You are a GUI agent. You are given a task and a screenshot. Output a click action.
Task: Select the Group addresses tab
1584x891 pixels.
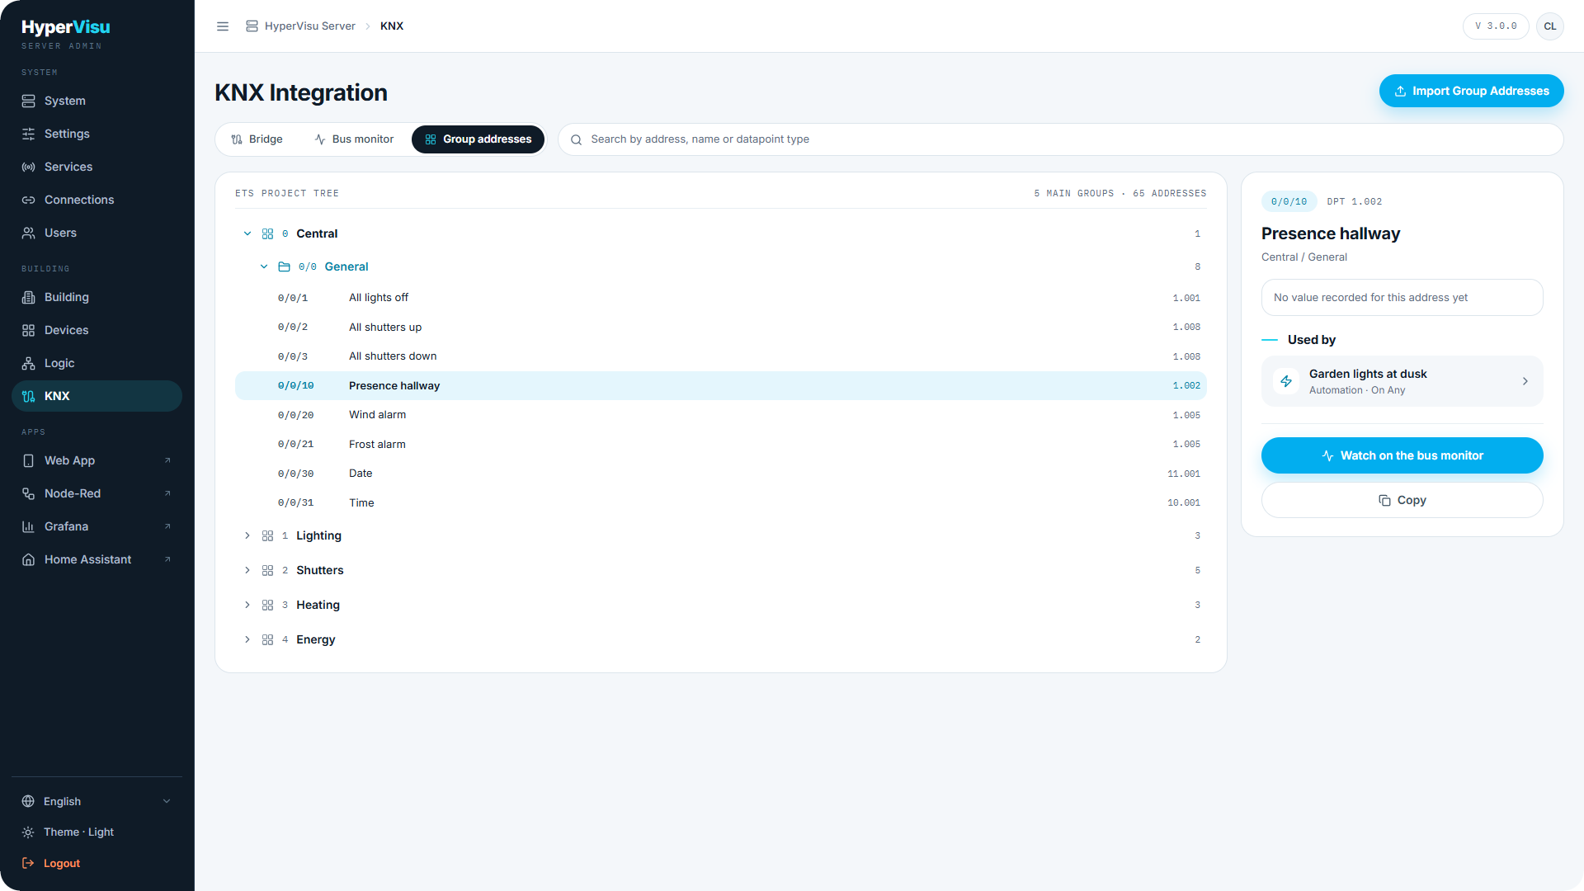click(x=478, y=139)
